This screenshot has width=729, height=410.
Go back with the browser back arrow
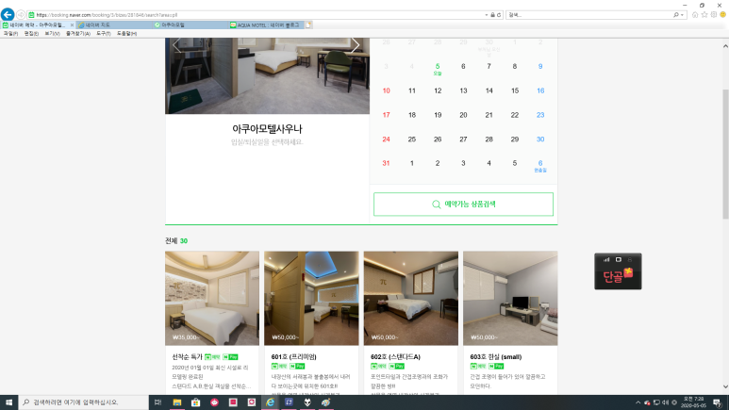point(7,14)
